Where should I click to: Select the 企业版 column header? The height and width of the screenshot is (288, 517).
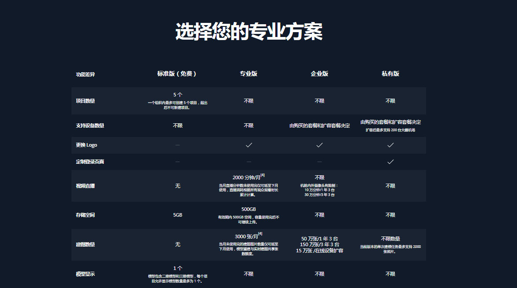(319, 74)
